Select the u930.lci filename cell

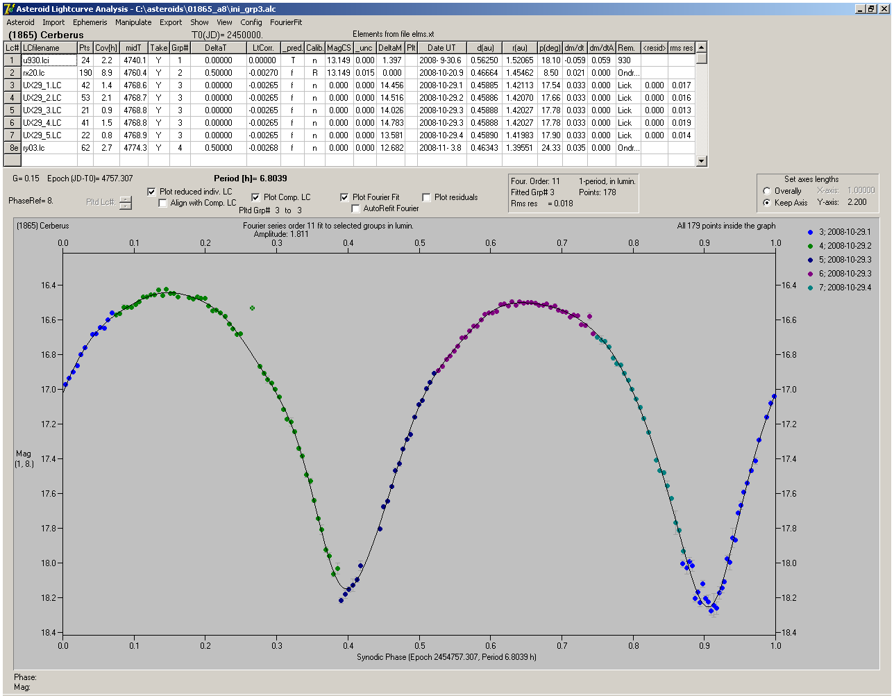coord(49,60)
